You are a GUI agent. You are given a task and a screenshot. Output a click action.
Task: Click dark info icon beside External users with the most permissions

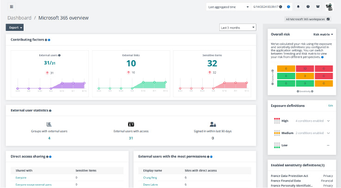coord(208,157)
